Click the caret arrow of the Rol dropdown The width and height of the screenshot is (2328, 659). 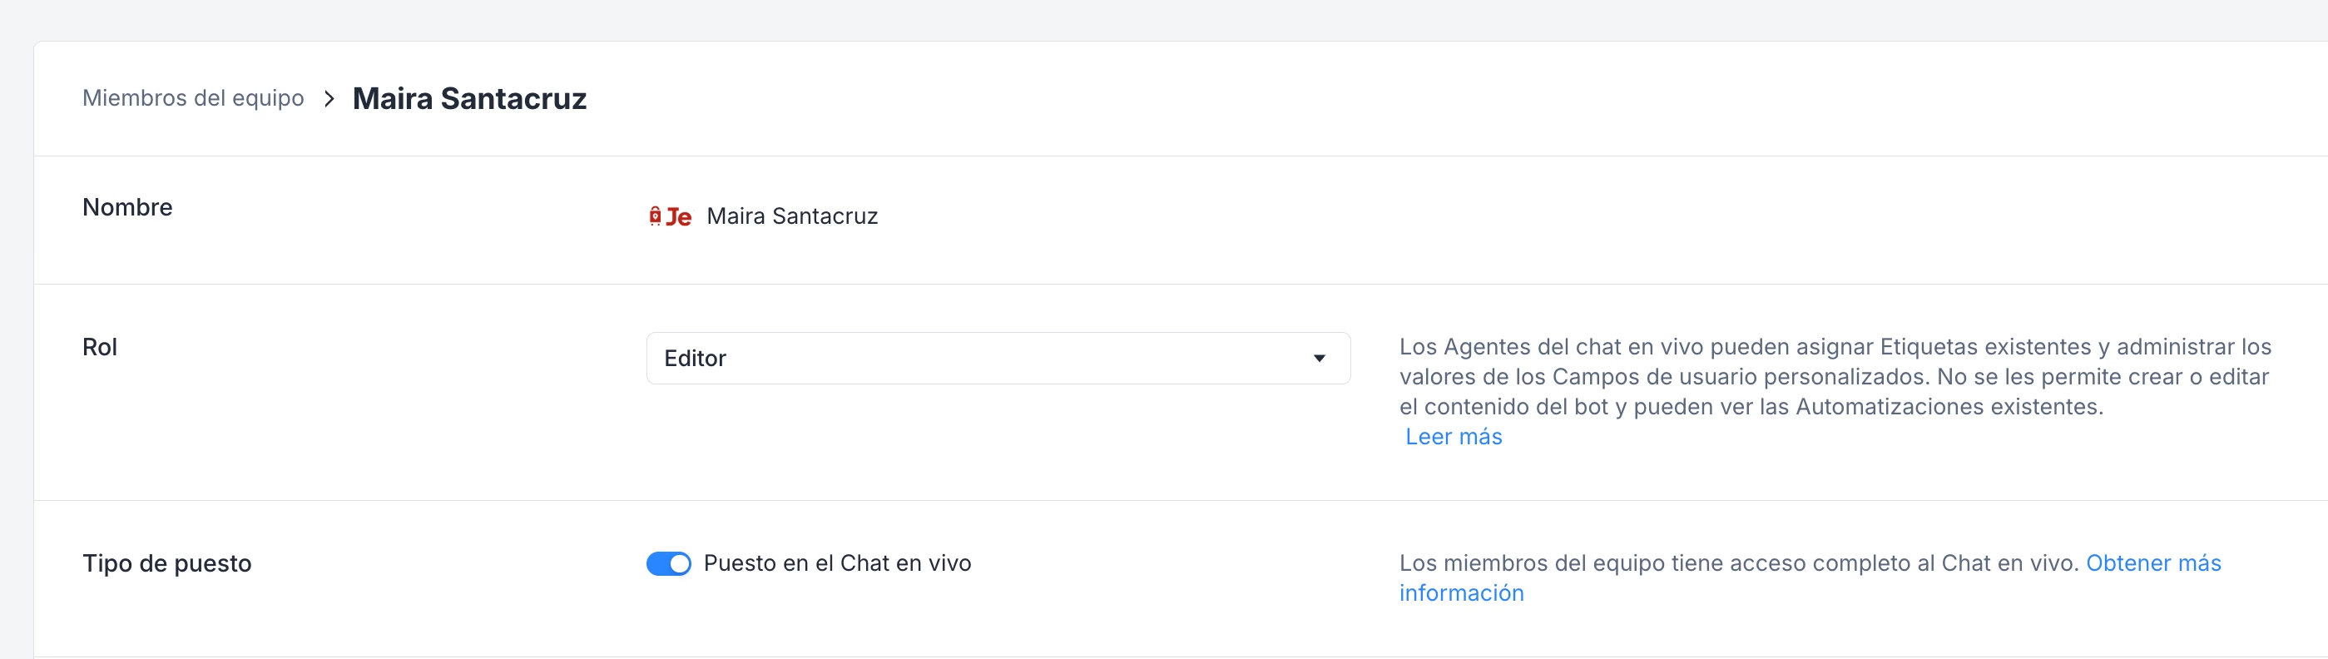click(x=1320, y=359)
